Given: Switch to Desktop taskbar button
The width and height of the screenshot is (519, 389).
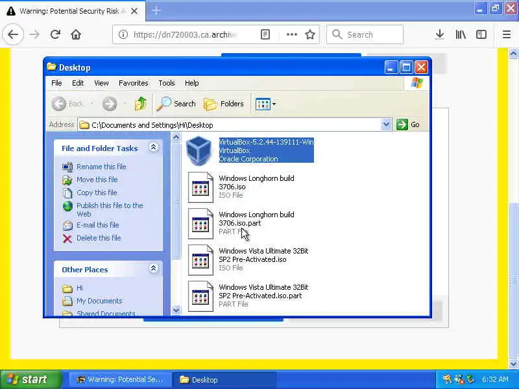Looking at the screenshot, I should coord(224,379).
